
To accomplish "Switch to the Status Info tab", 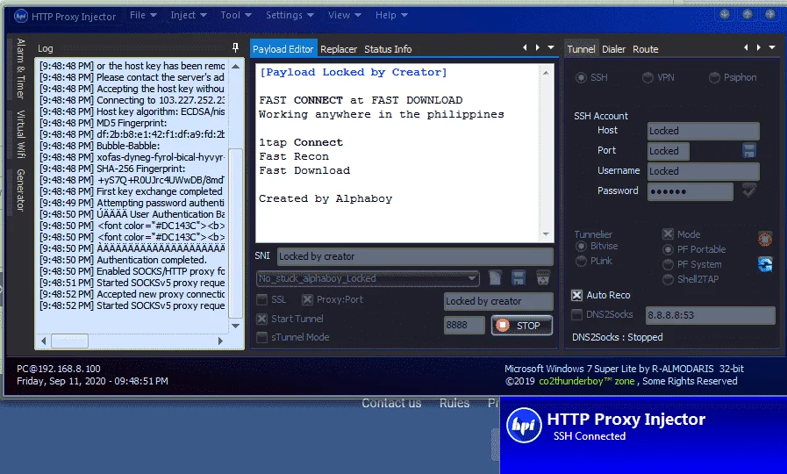I will point(388,49).
